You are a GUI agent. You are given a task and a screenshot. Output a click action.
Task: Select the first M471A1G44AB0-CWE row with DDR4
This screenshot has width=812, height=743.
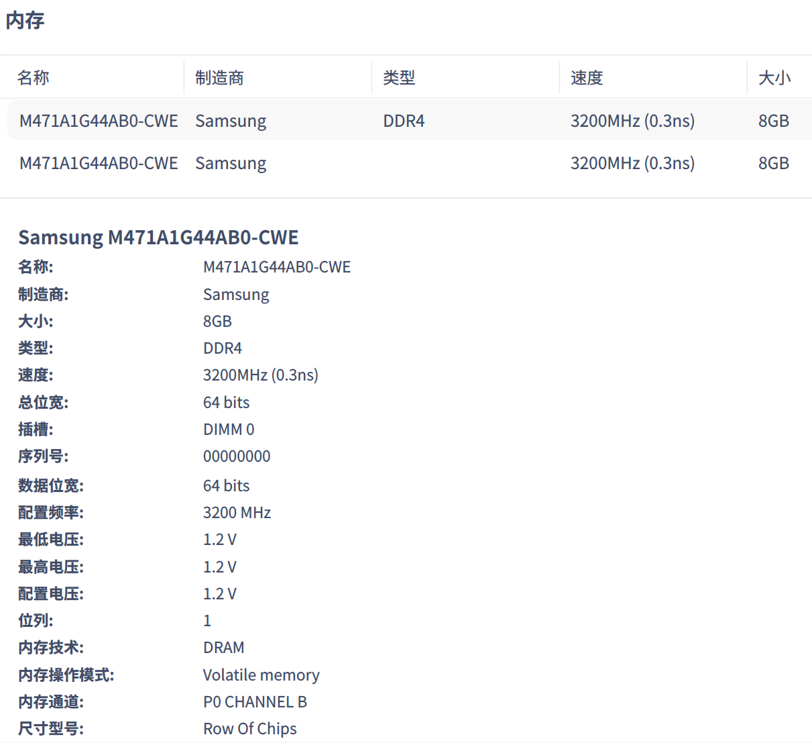point(410,121)
